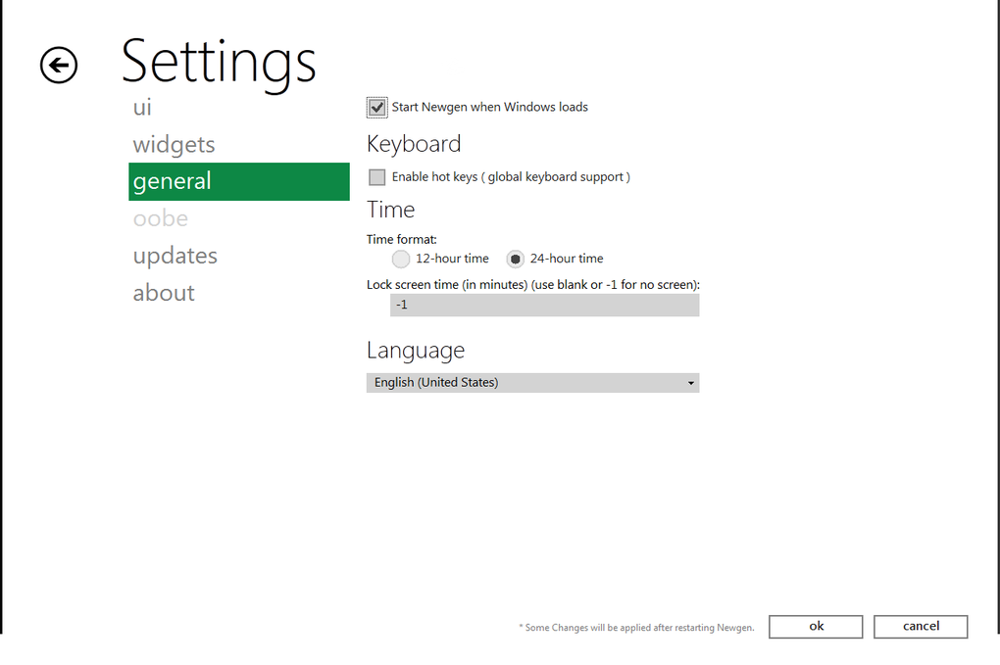Go back with the circled arrow icon
The height and width of the screenshot is (665, 1000).
[x=59, y=65]
